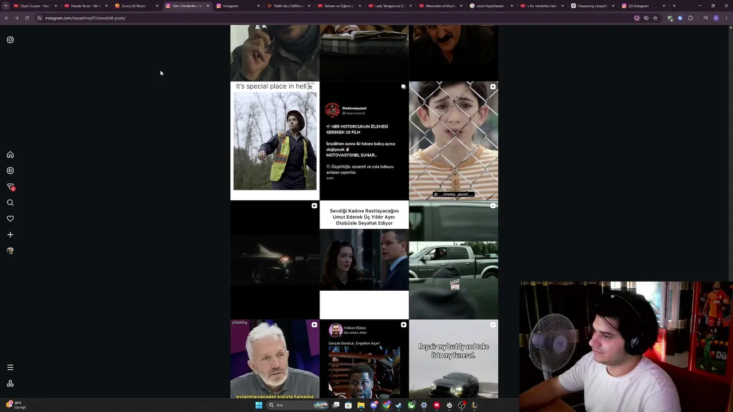
Task: Open the 'It's special place in hell' post
Action: coord(275,141)
